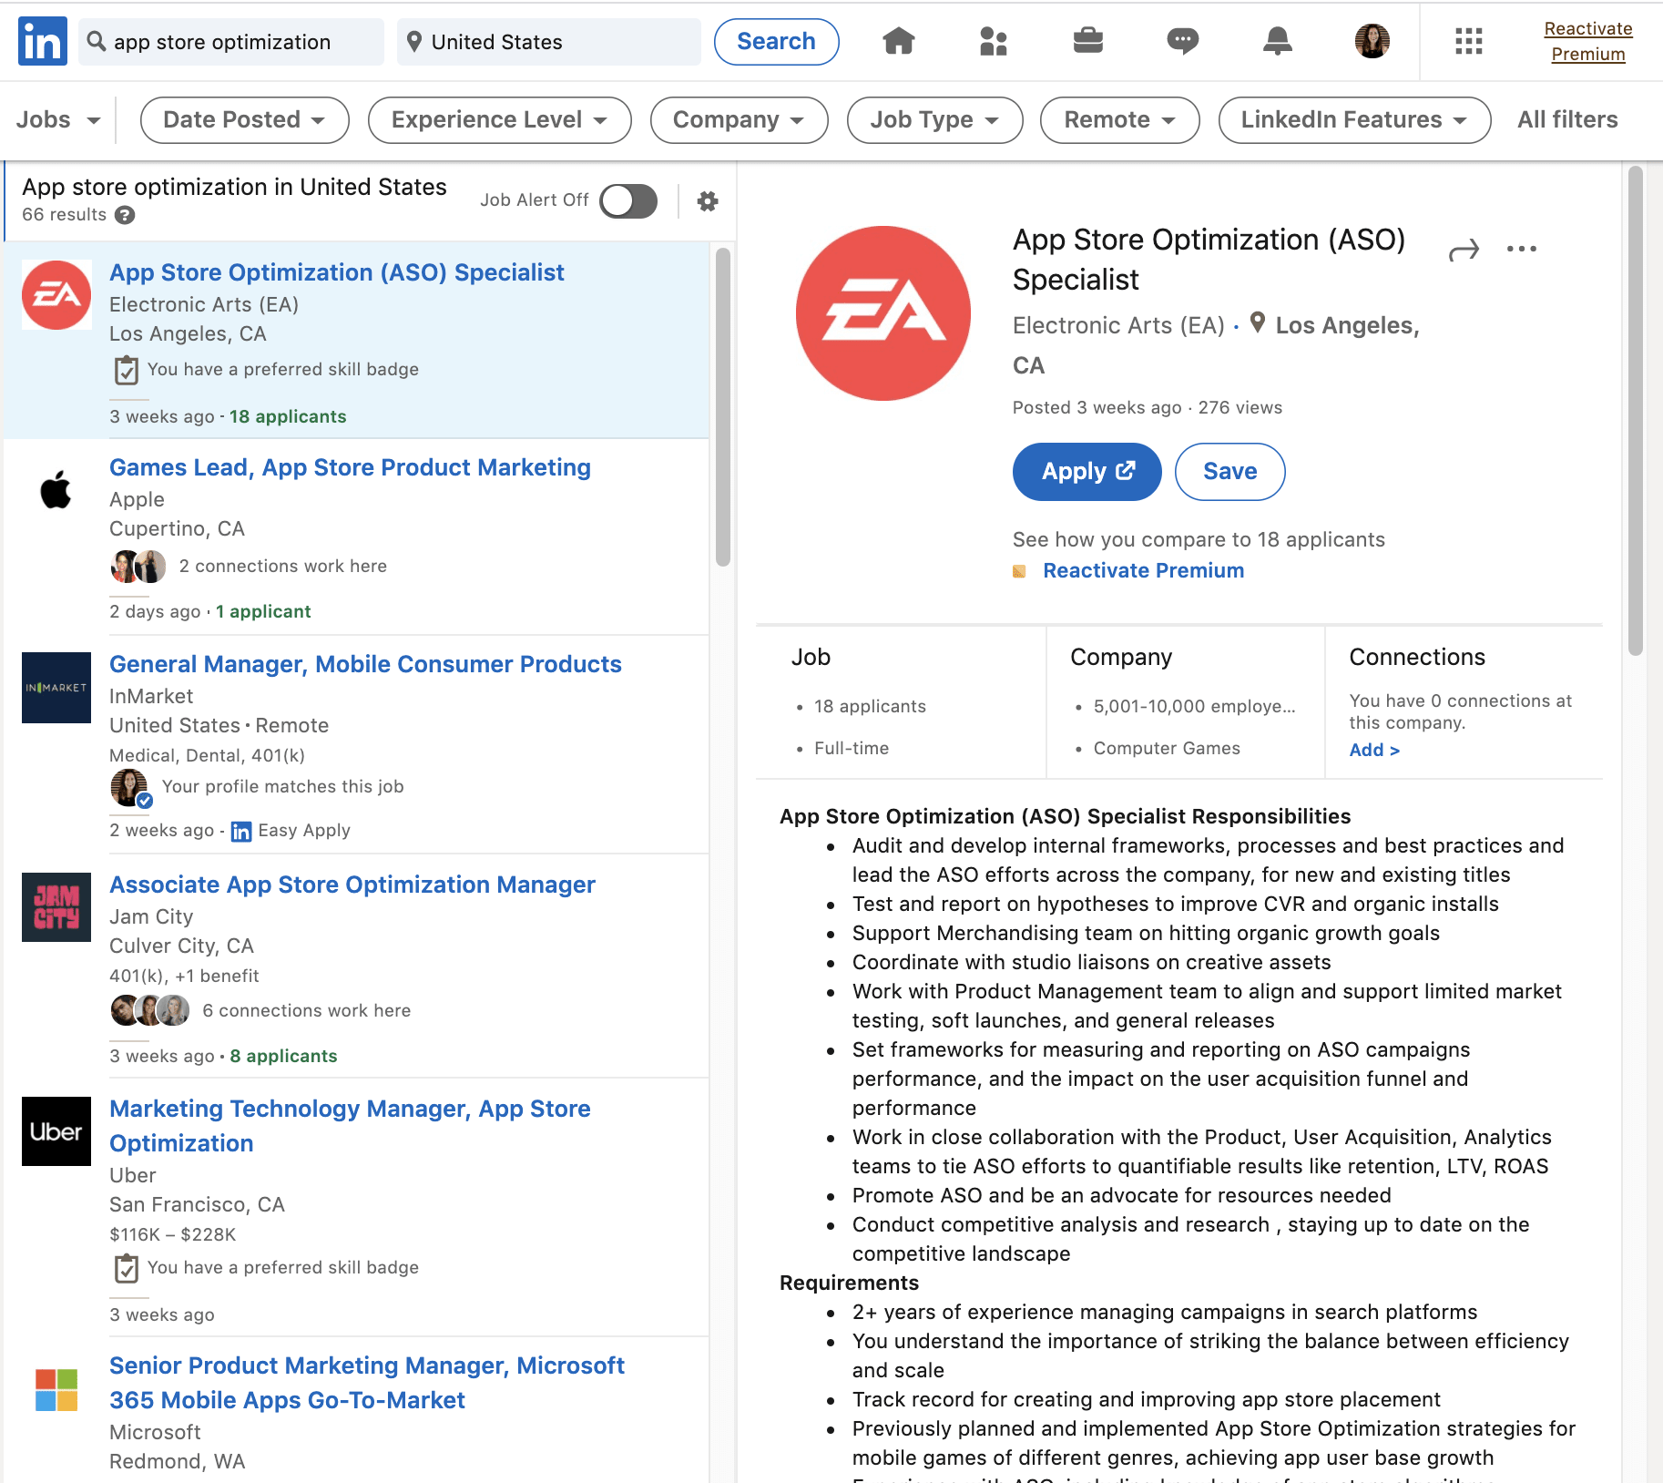Image resolution: width=1663 pixels, height=1483 pixels.
Task: Click the Apply button
Action: pos(1087,472)
